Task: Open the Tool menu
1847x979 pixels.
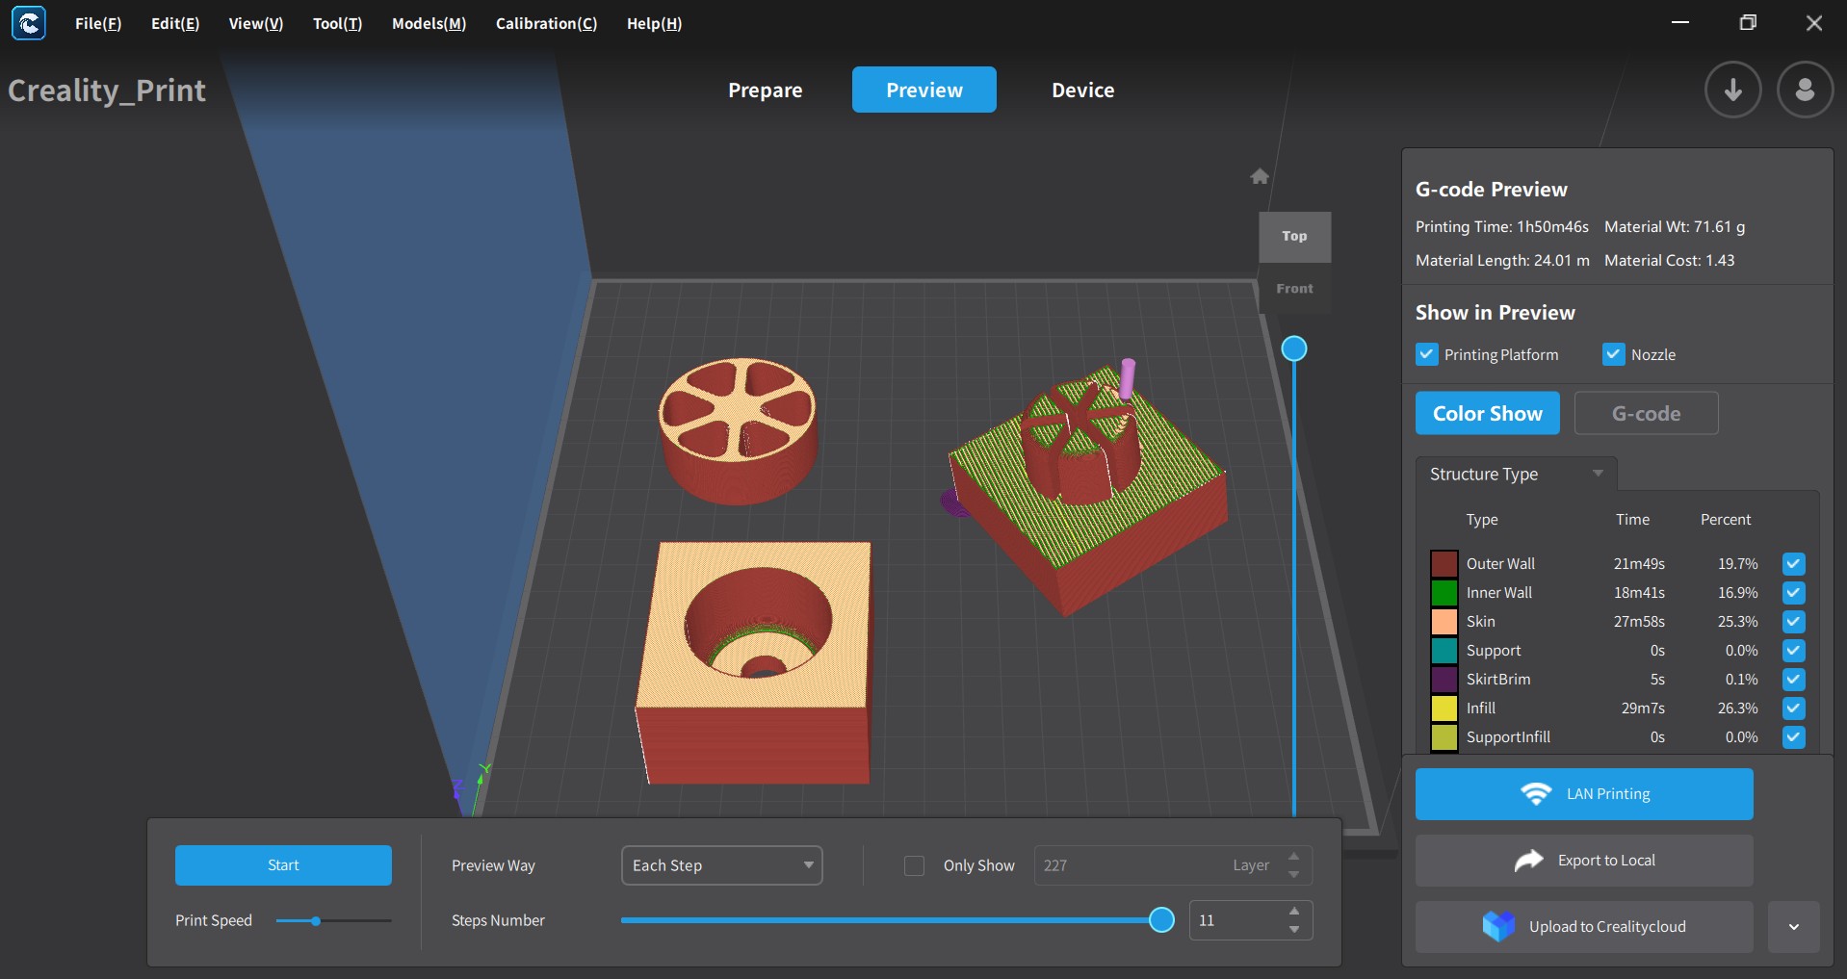Action: click(x=338, y=23)
